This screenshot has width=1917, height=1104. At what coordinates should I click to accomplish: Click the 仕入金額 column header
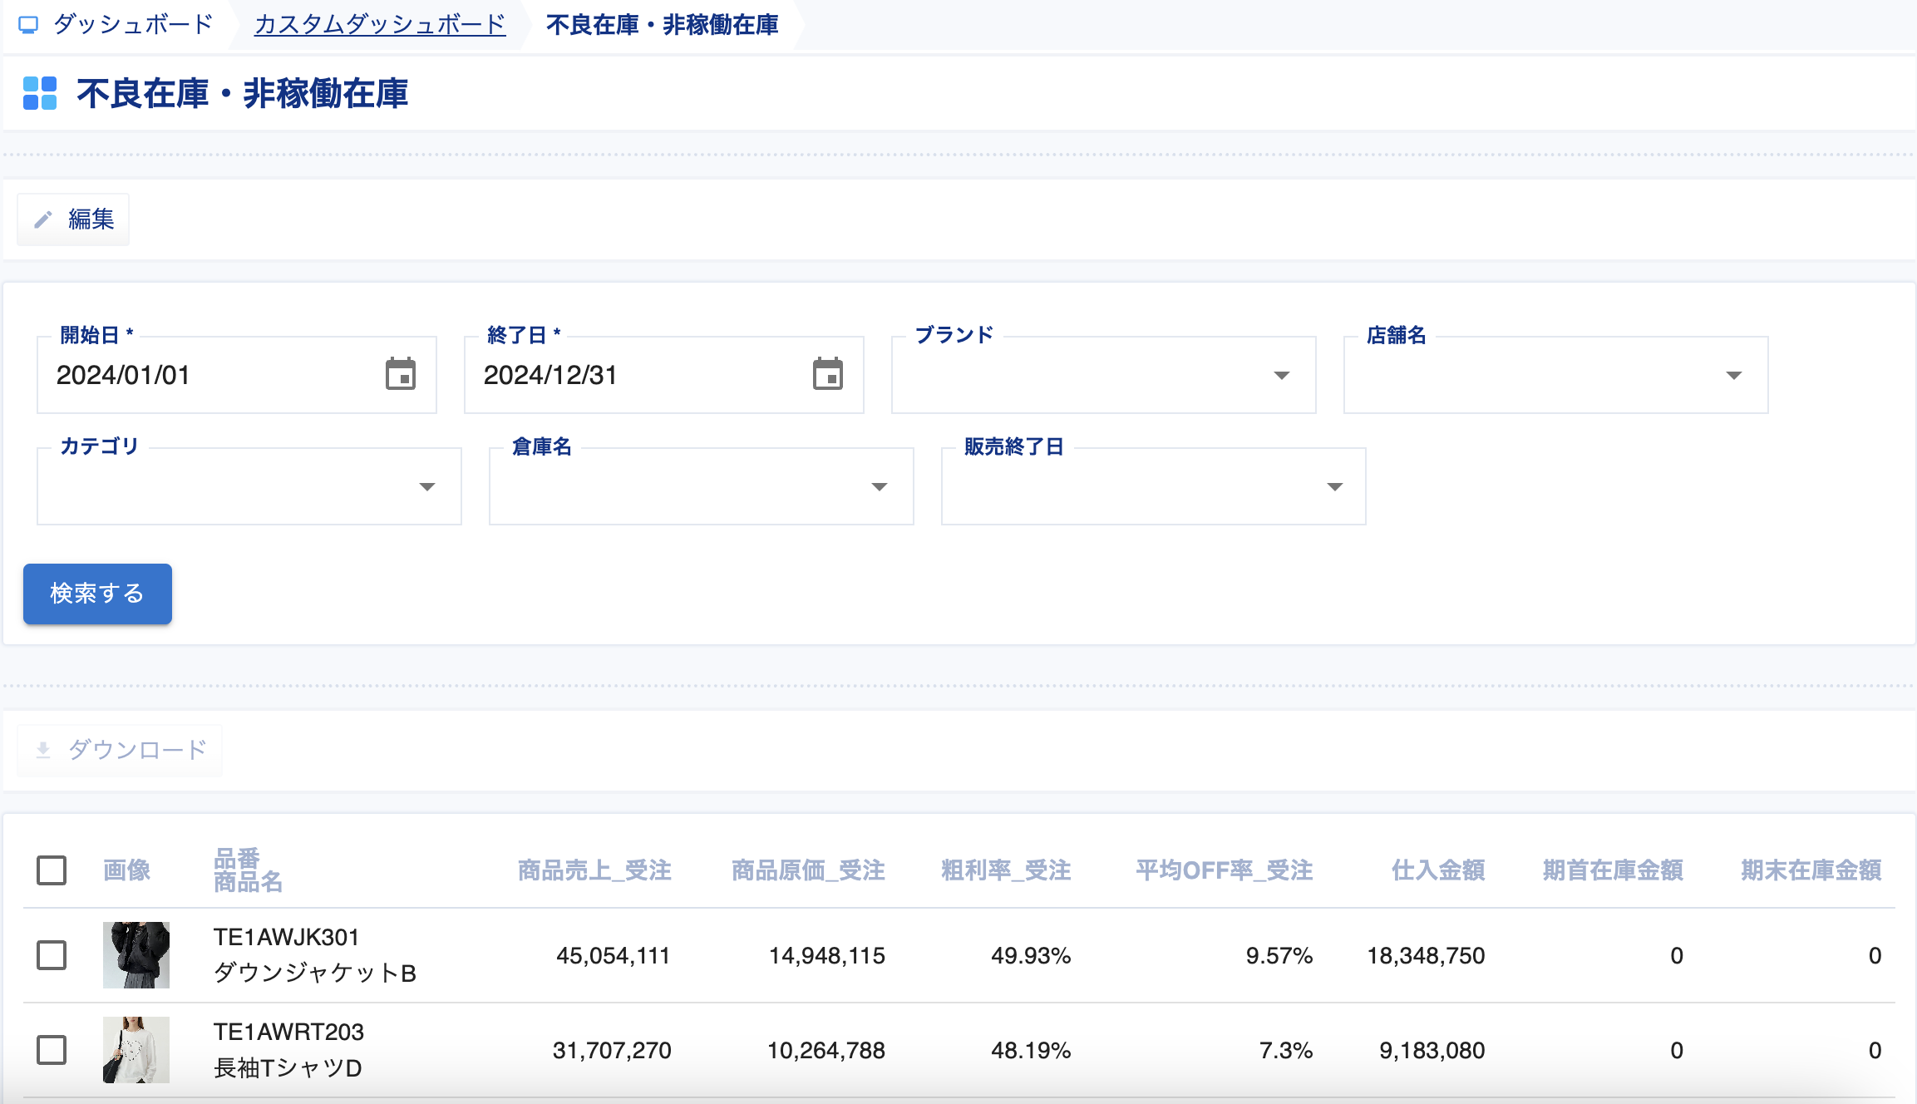click(x=1438, y=870)
